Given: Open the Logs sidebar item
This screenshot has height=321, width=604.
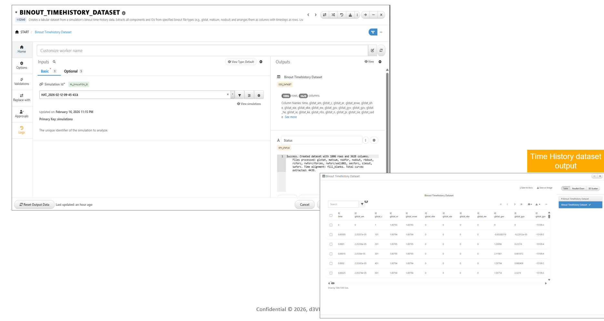Looking at the screenshot, I should pyautogui.click(x=22, y=130).
